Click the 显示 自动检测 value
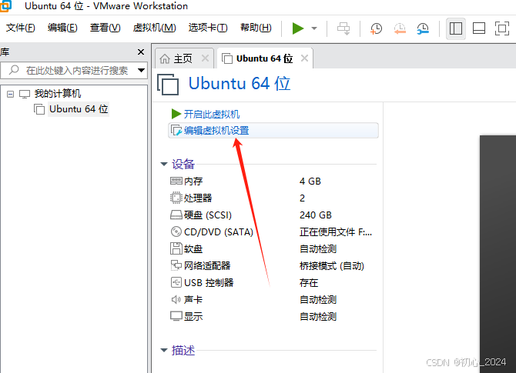The image size is (516, 373). click(x=318, y=317)
